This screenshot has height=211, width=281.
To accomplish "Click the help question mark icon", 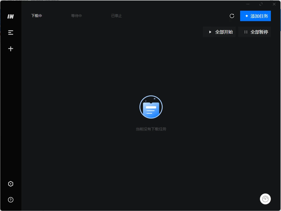I will 10,200.
